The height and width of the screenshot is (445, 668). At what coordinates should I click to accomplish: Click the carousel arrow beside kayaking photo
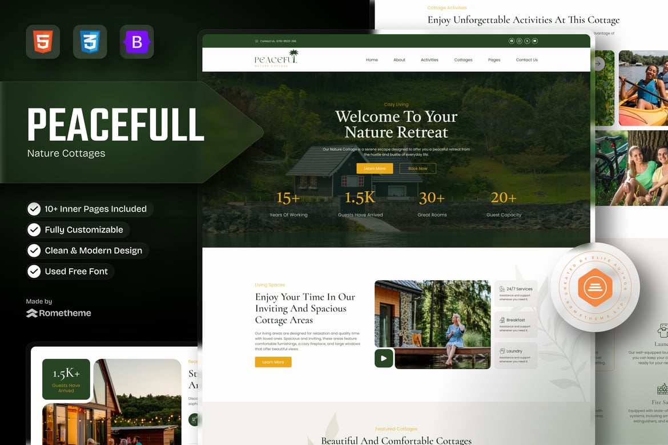598,63
